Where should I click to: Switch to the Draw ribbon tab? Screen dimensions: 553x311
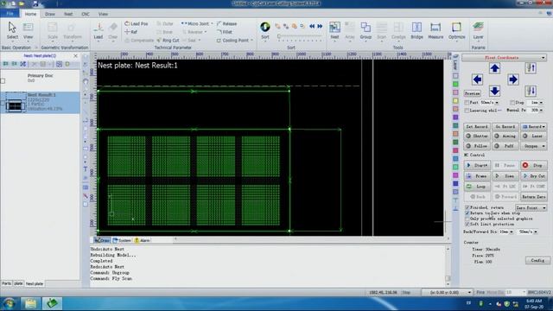point(50,14)
